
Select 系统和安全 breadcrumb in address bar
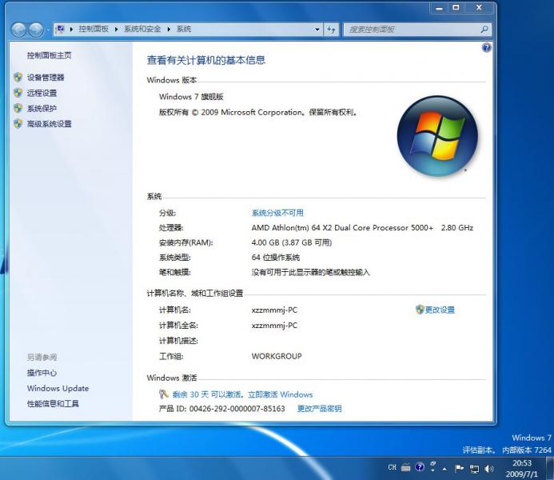142,29
